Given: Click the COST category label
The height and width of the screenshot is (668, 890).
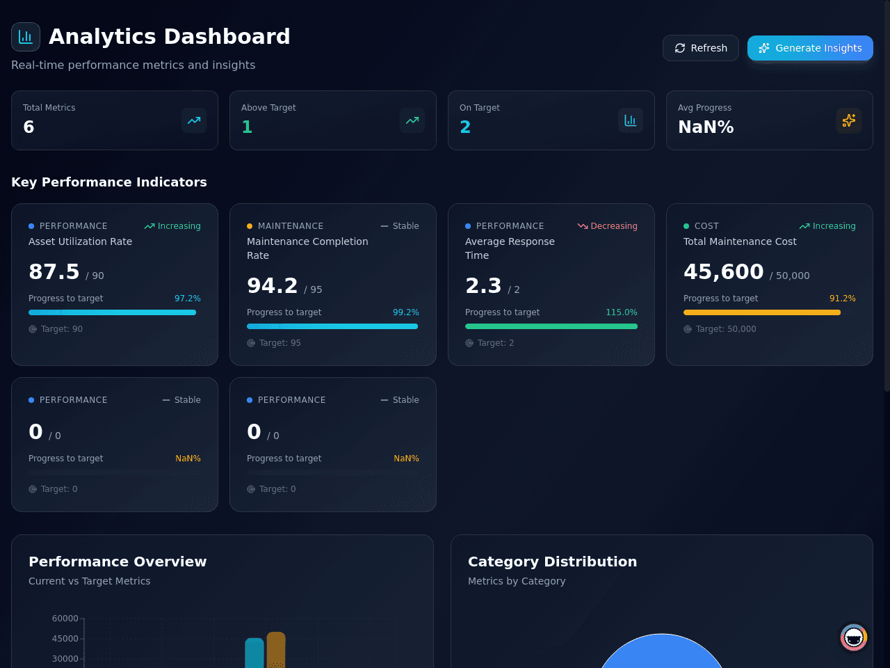Looking at the screenshot, I should 706,226.
